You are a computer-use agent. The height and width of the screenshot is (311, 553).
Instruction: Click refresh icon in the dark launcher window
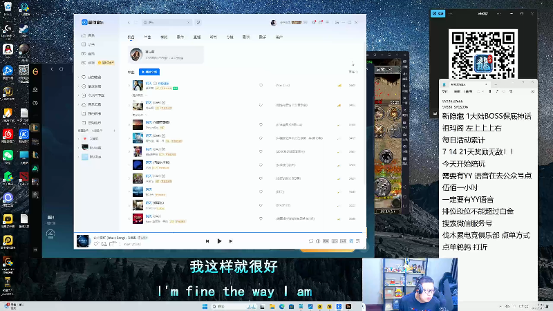[62, 69]
